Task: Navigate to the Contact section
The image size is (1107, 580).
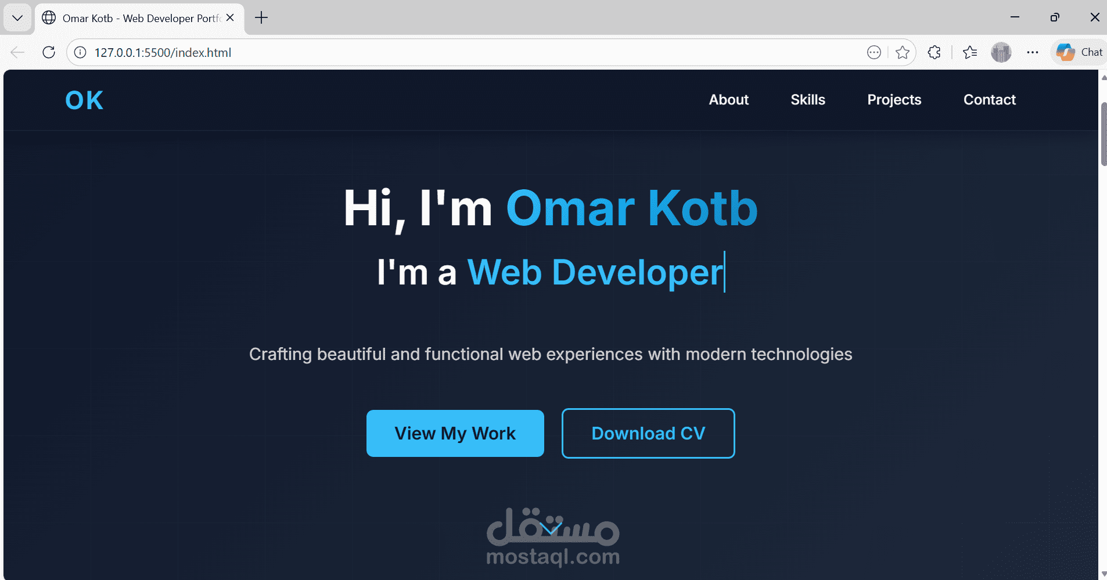Action: click(990, 100)
